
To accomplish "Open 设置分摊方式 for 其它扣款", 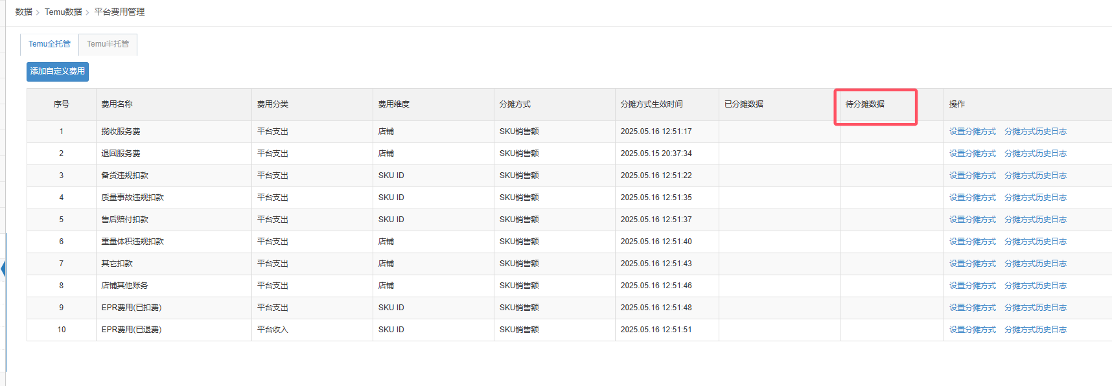I will point(972,264).
